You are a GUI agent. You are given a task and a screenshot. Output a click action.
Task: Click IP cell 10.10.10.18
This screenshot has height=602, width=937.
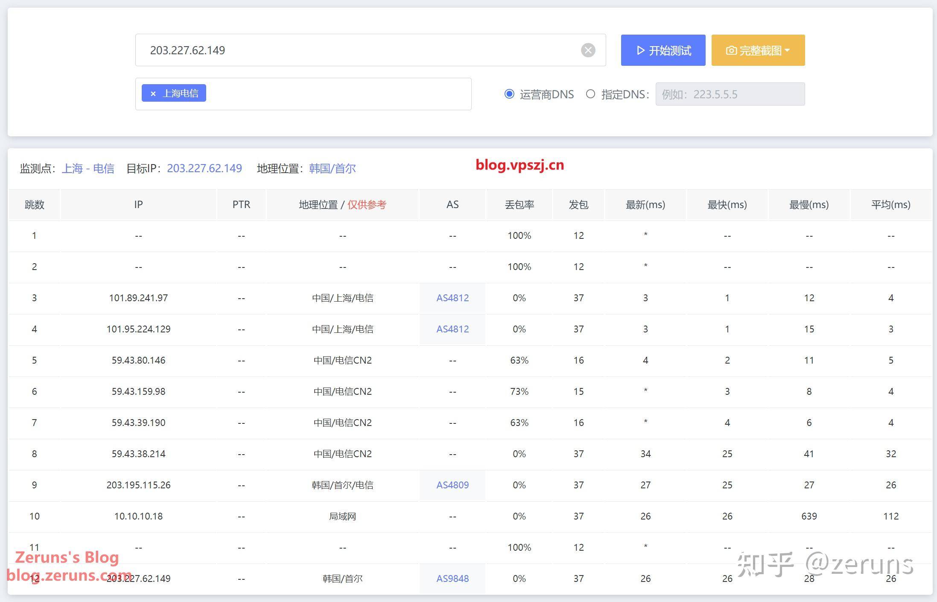(x=138, y=516)
